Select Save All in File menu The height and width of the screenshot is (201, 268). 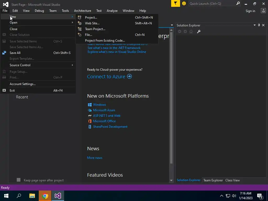click(x=38, y=53)
